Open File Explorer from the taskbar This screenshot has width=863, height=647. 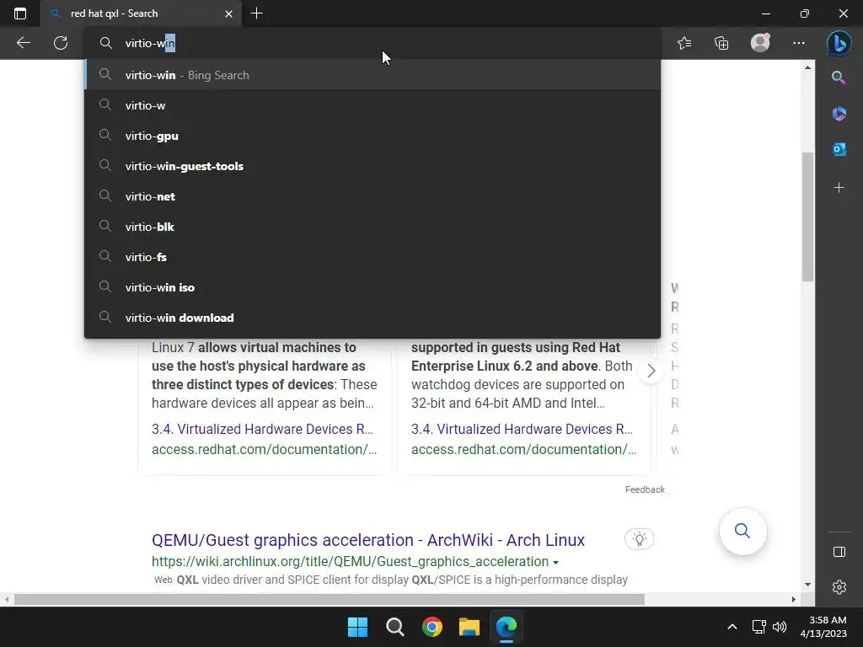(x=469, y=627)
